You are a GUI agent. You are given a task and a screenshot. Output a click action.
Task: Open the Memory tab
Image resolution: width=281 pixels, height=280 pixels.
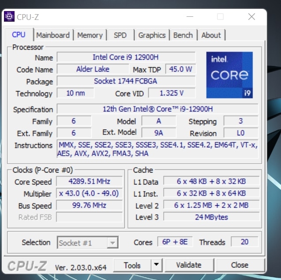(x=90, y=35)
